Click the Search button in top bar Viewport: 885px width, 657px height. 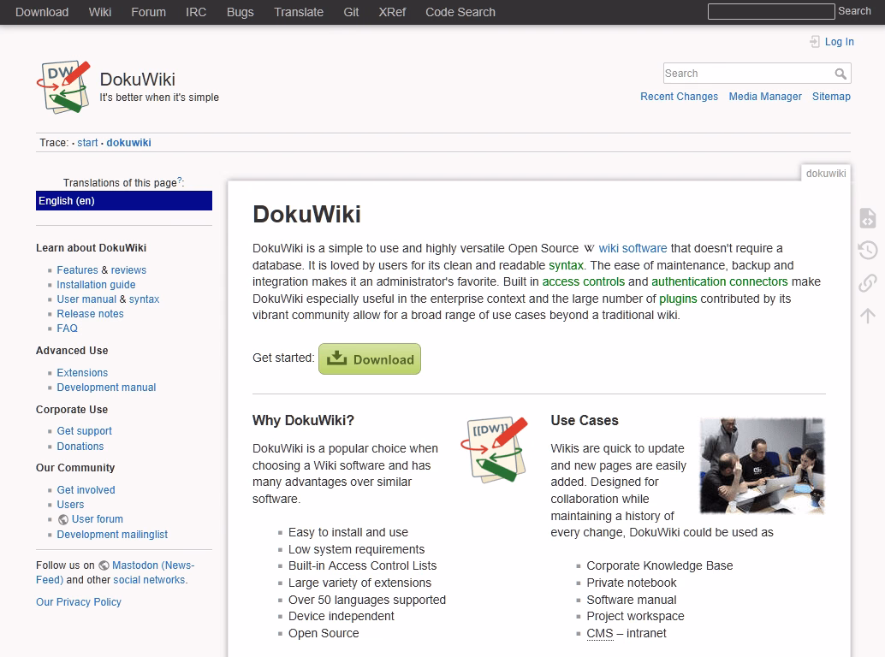tap(854, 11)
